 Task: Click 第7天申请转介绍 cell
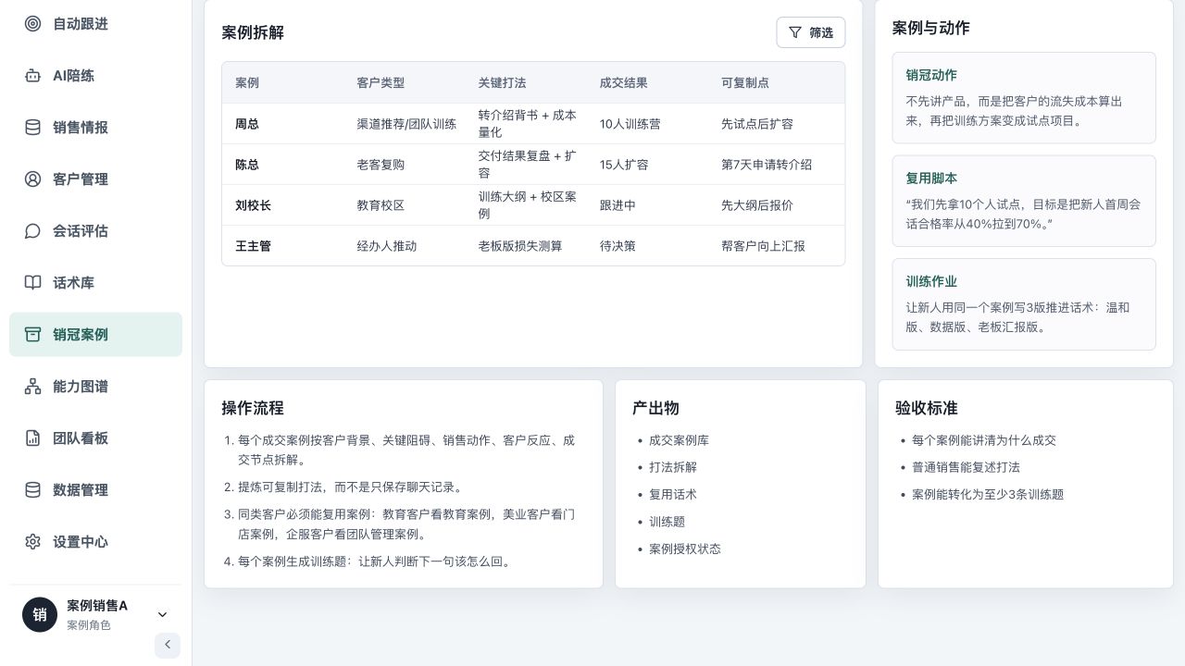(x=767, y=165)
